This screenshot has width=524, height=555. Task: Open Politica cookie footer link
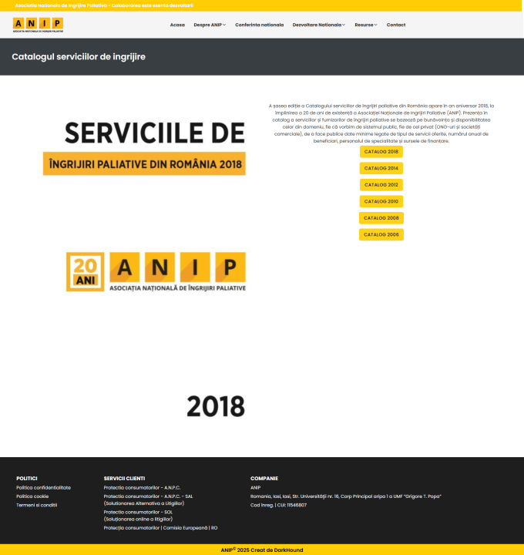(x=32, y=496)
